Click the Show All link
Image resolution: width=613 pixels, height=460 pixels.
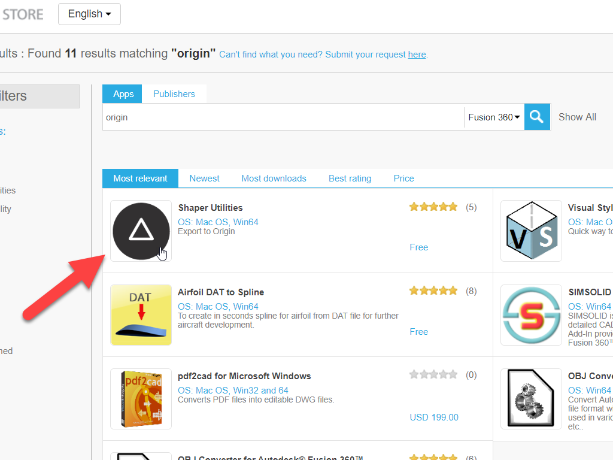[x=577, y=117]
